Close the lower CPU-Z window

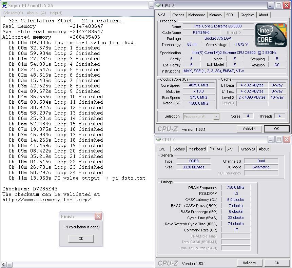point(287,139)
